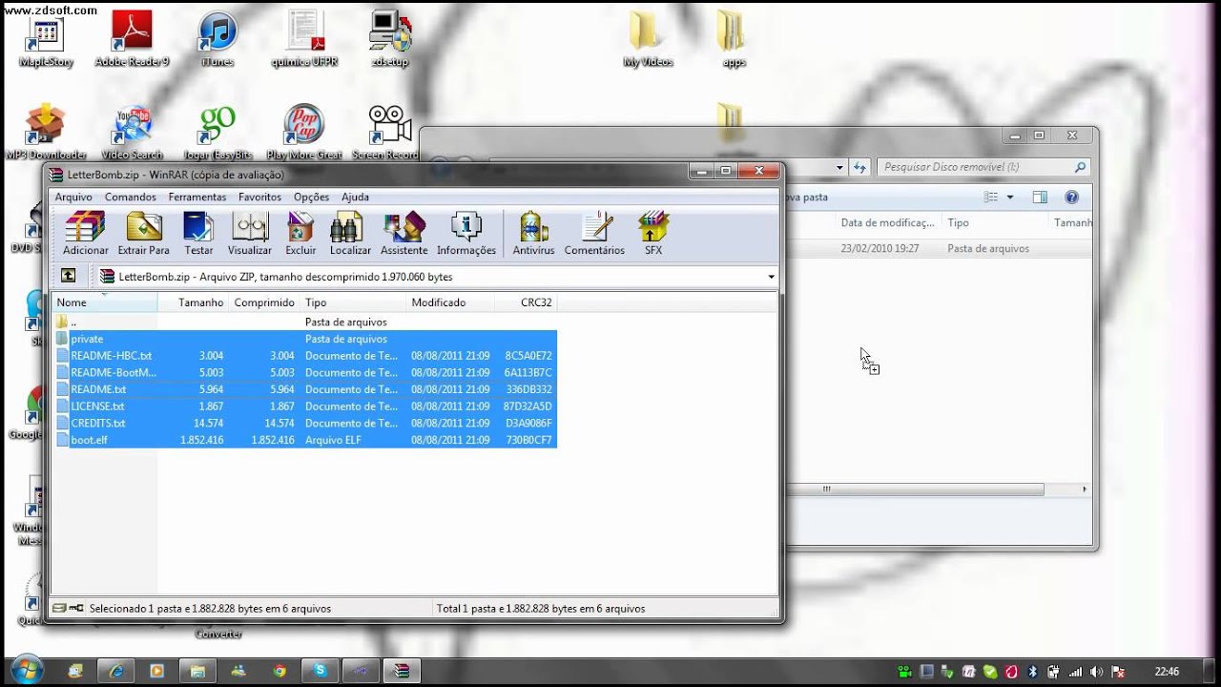This screenshot has width=1221, height=687.
Task: Sort by Modificado column header
Action: [450, 302]
